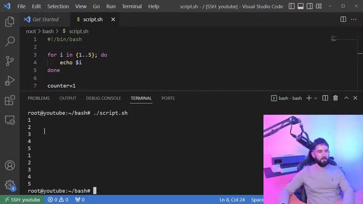363x204 pixels.
Task: Switch to the Get Started tab
Action: 45,19
